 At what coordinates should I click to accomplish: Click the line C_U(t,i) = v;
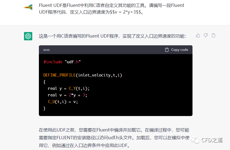63,102
